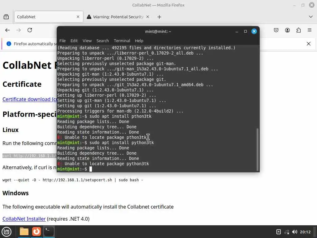Click the Linux heading
The width and height of the screenshot is (317, 238).
(x=11, y=130)
